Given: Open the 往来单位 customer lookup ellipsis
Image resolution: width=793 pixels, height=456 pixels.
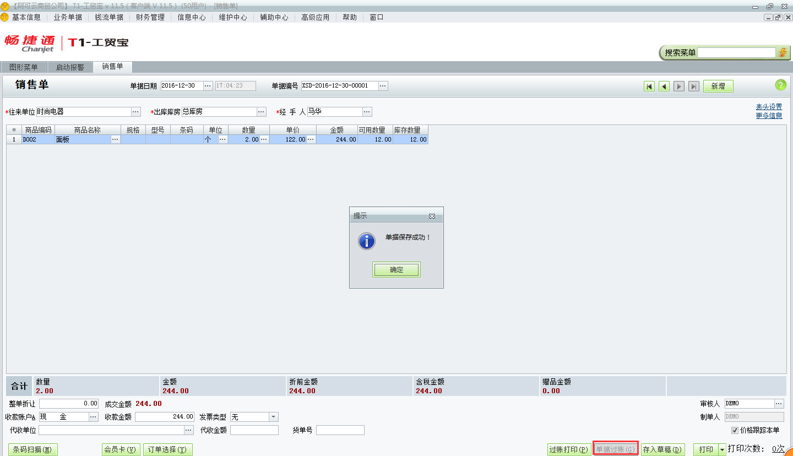Looking at the screenshot, I should coord(135,111).
